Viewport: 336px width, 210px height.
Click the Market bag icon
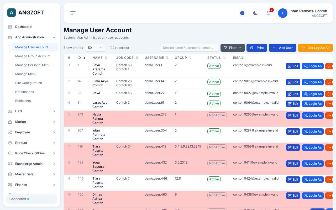tap(10, 122)
